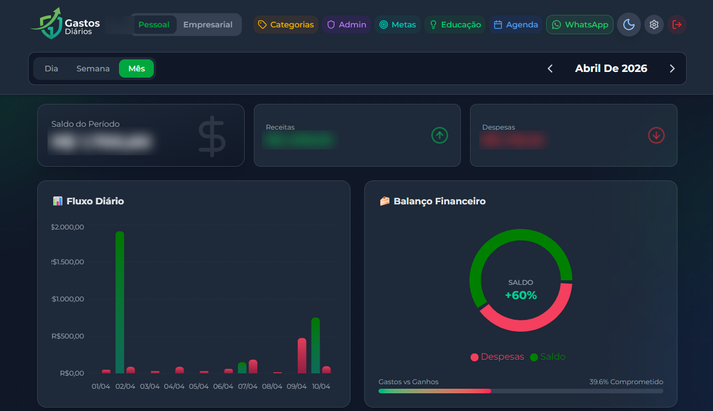Go to Educação
This screenshot has height=411, width=713.
(455, 25)
